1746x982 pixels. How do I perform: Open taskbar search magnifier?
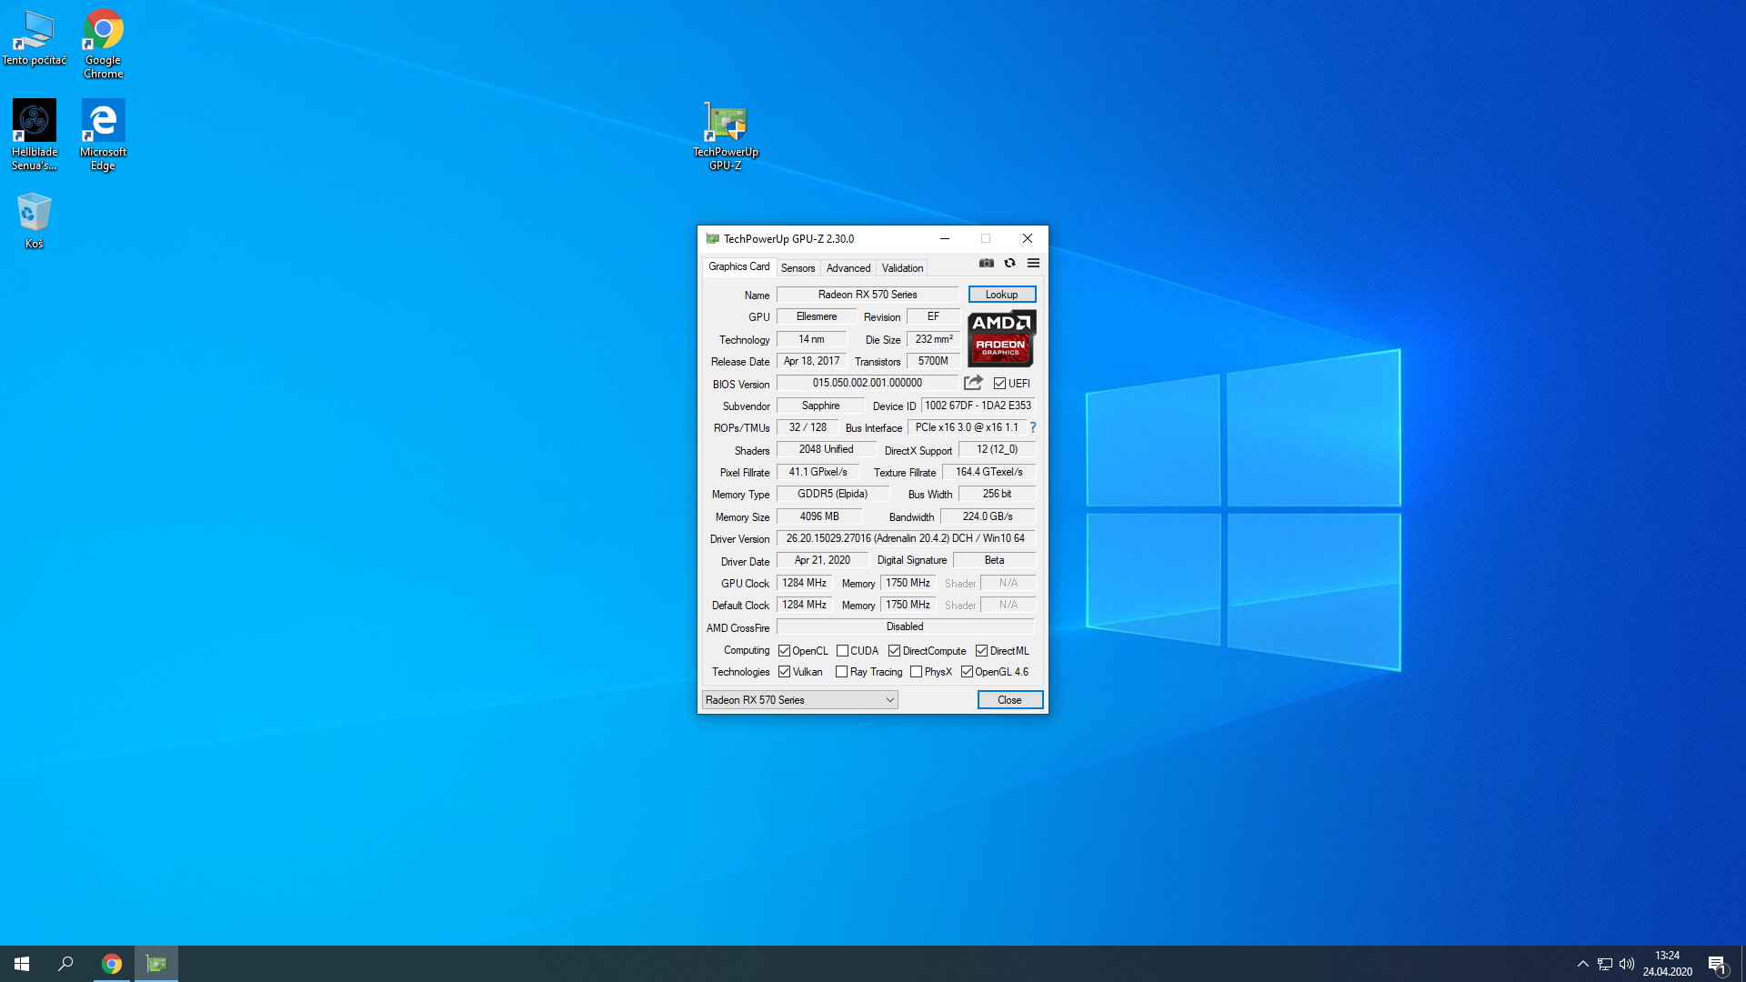pyautogui.click(x=65, y=964)
